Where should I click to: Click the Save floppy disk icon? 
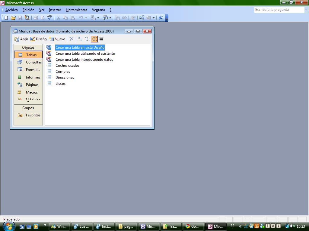point(20,18)
